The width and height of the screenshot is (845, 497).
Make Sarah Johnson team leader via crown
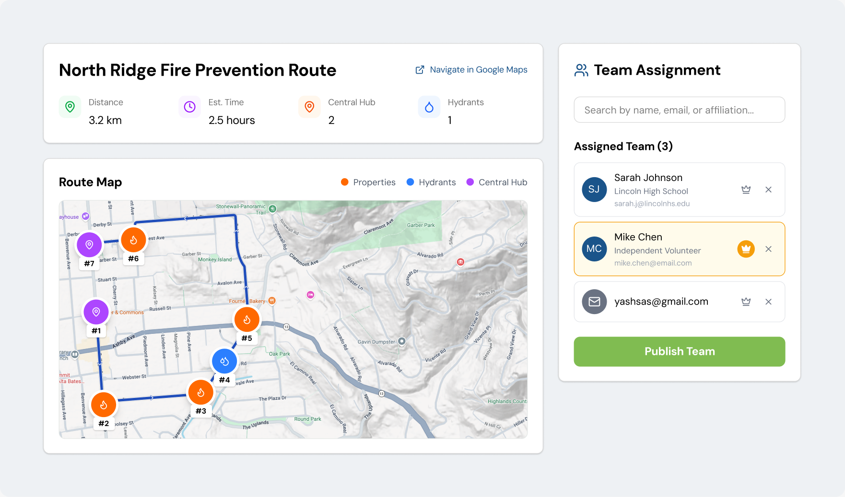coord(746,190)
